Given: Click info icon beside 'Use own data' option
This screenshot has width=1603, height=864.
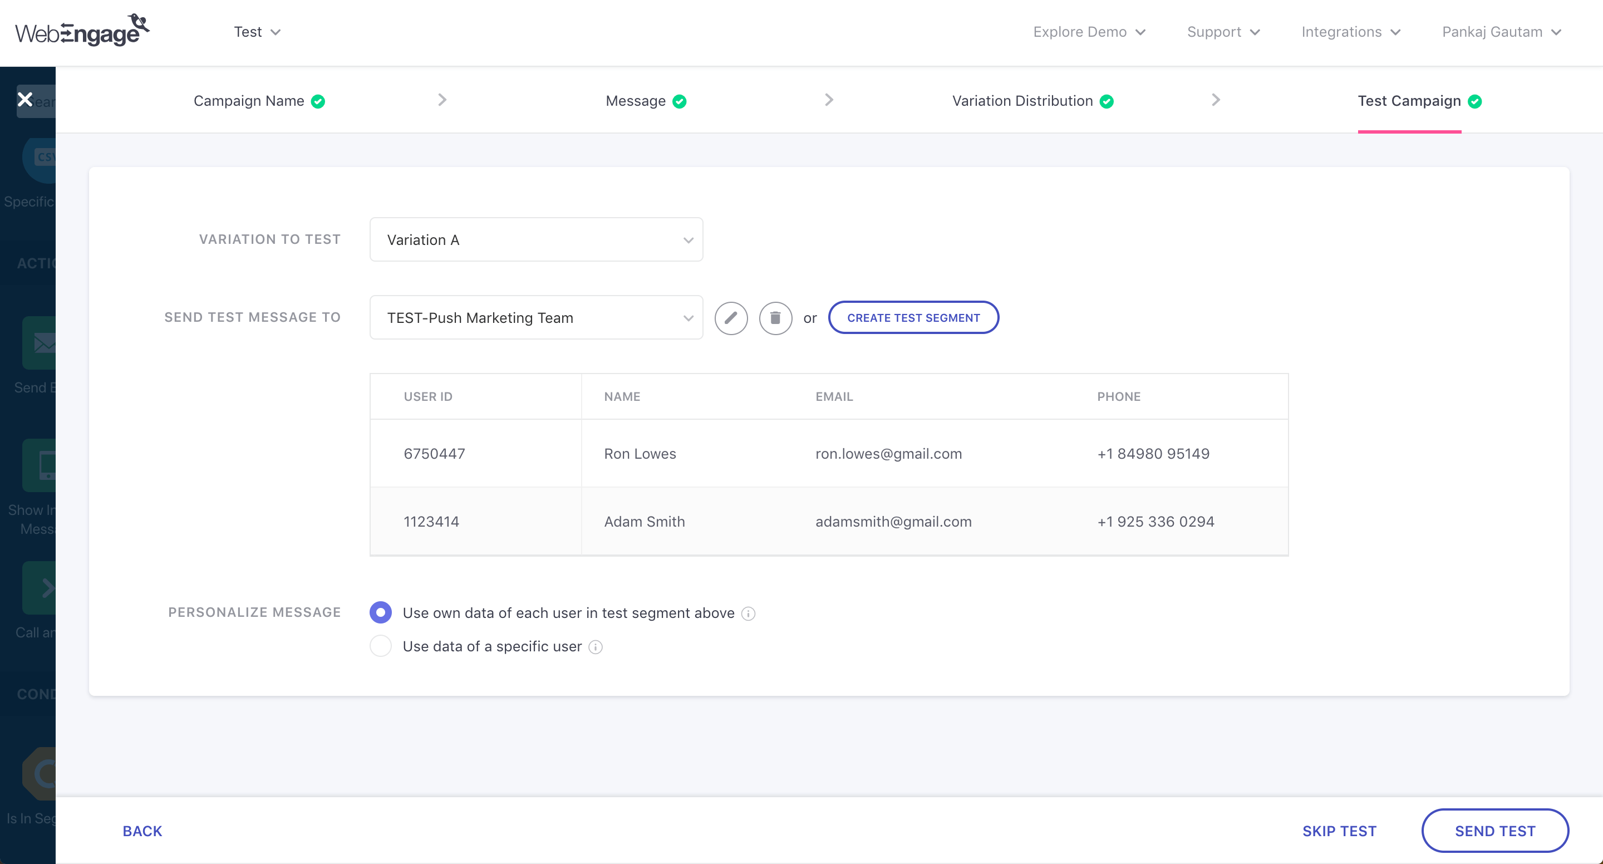Looking at the screenshot, I should point(749,614).
